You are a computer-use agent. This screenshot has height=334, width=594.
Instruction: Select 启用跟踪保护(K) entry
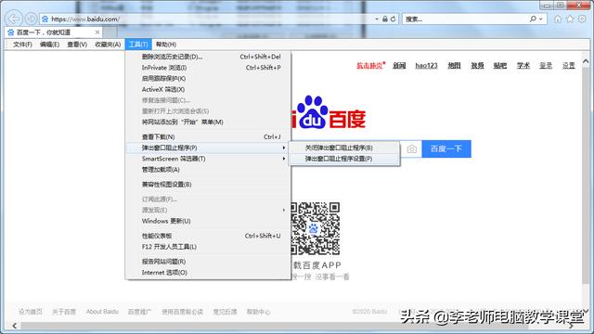(x=208, y=79)
